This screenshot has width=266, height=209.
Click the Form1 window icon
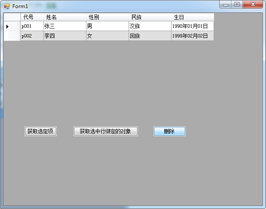click(x=7, y=6)
